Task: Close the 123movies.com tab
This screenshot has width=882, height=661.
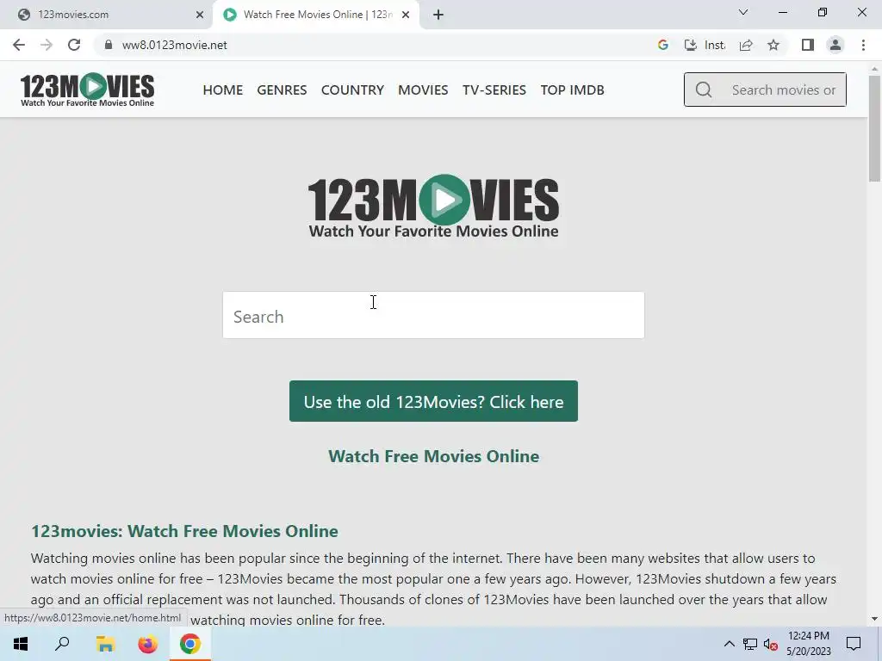Action: (x=200, y=15)
